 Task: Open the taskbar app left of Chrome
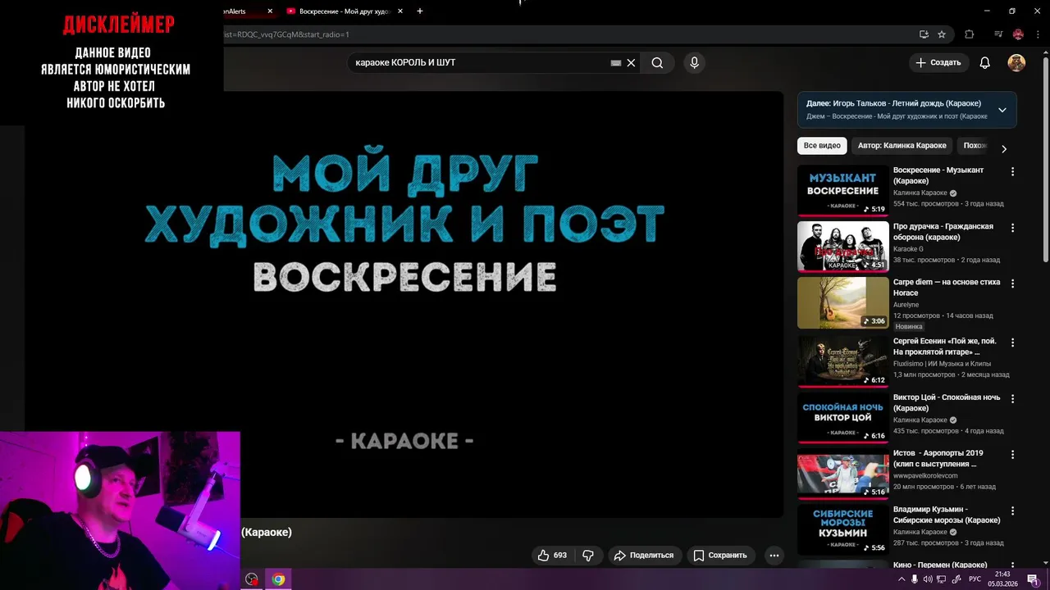pyautogui.click(x=252, y=579)
